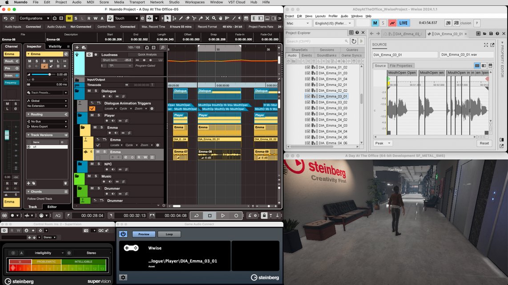Select the Zoom magnifier tool in toolbar
The height and width of the screenshot is (285, 508).
point(214,18)
